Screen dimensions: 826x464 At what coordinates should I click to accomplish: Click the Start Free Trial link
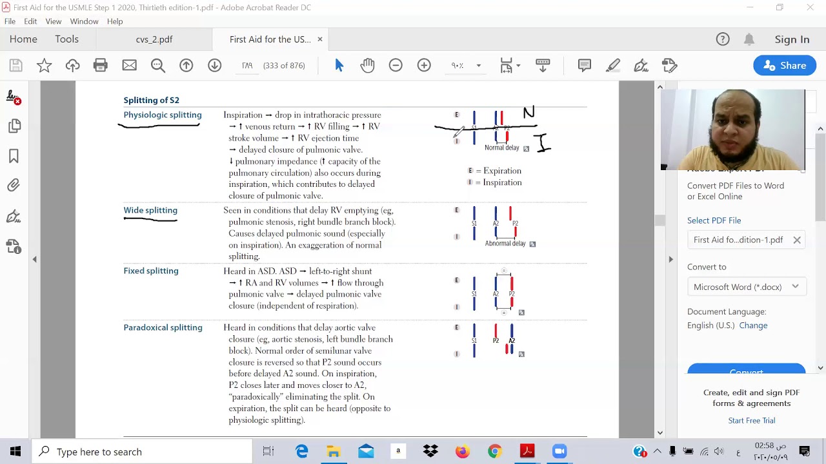751,420
